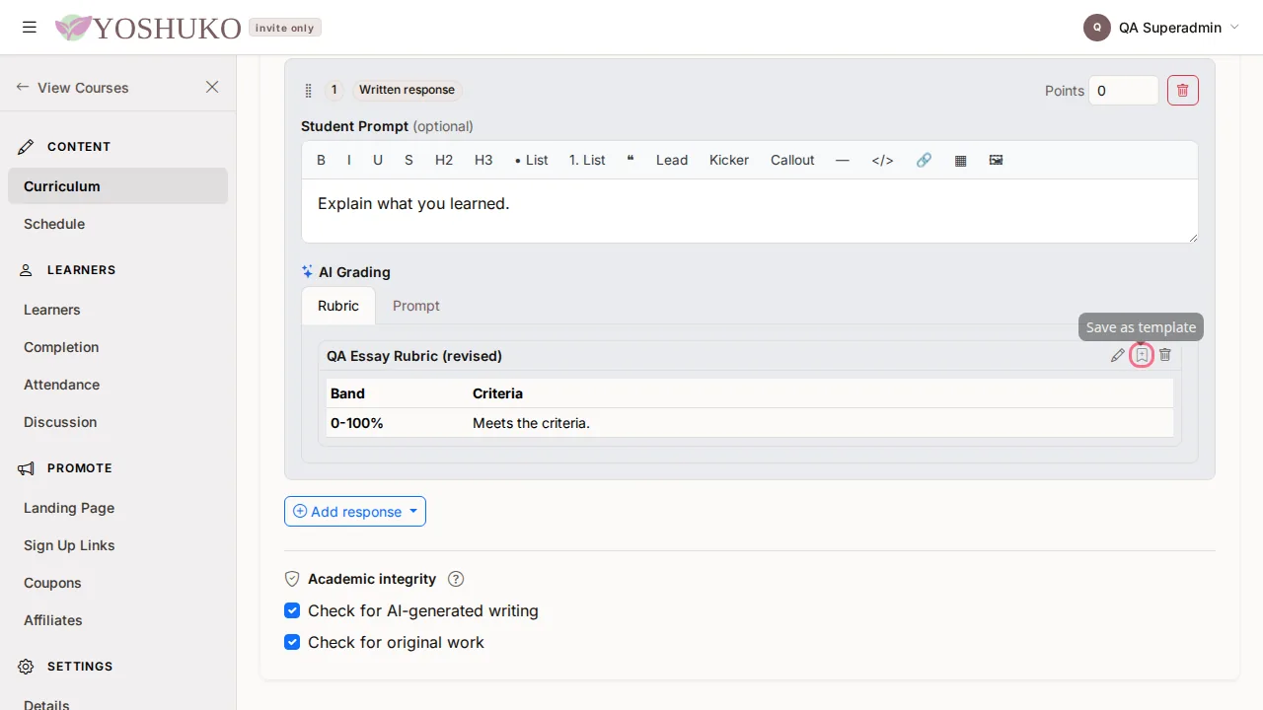This screenshot has height=710, width=1263.
Task: Open Curriculum in the sidebar
Action: [117, 186]
